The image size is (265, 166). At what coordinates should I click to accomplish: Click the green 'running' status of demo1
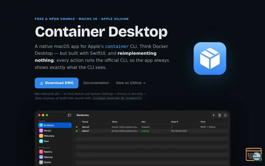pos(145,131)
